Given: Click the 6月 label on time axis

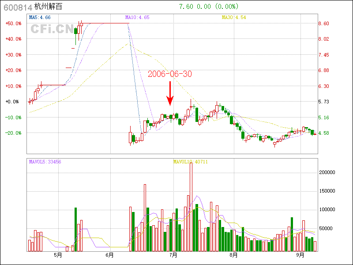Looking at the screenshot, I should click(110, 255).
